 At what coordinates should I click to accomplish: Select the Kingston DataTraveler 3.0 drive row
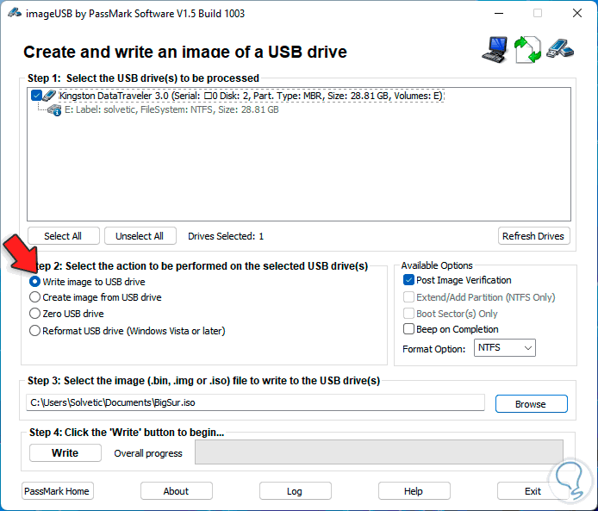pyautogui.click(x=252, y=96)
